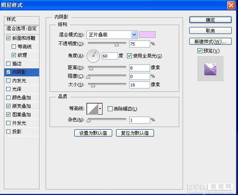Click the 杂色 field showing 1
238x195 pixels.
[139, 120]
